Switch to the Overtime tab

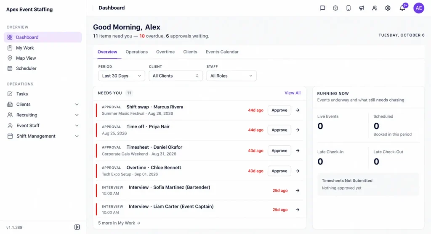point(165,52)
